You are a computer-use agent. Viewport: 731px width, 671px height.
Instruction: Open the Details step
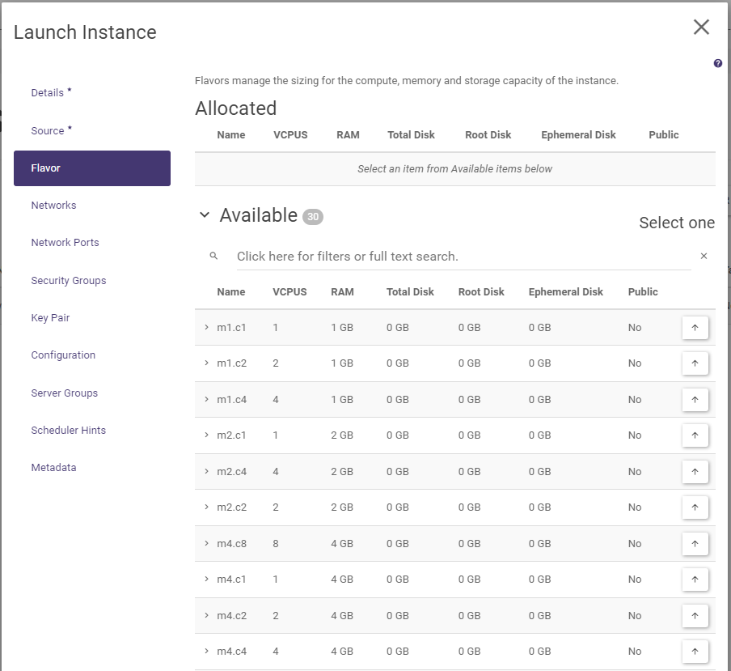coord(48,93)
